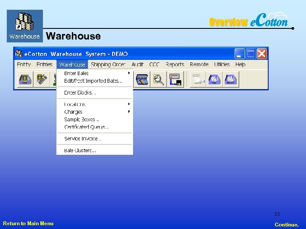Open the Shipping Order menu

(x=108, y=64)
